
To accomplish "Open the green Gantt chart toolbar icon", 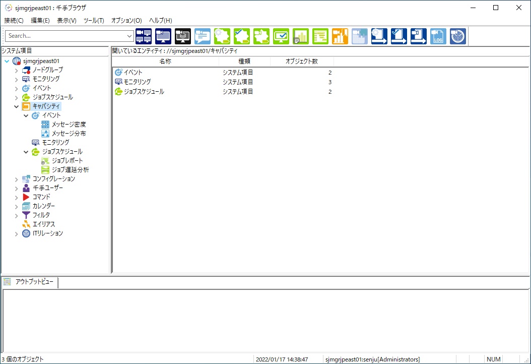I will pos(320,36).
